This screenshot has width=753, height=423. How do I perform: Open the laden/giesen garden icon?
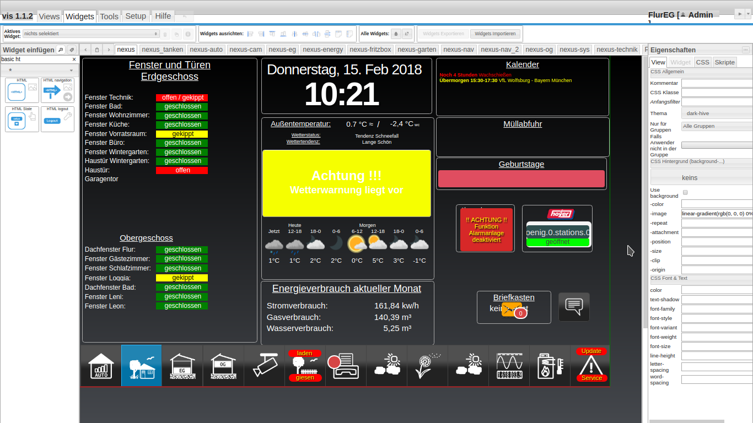pyautogui.click(x=305, y=366)
